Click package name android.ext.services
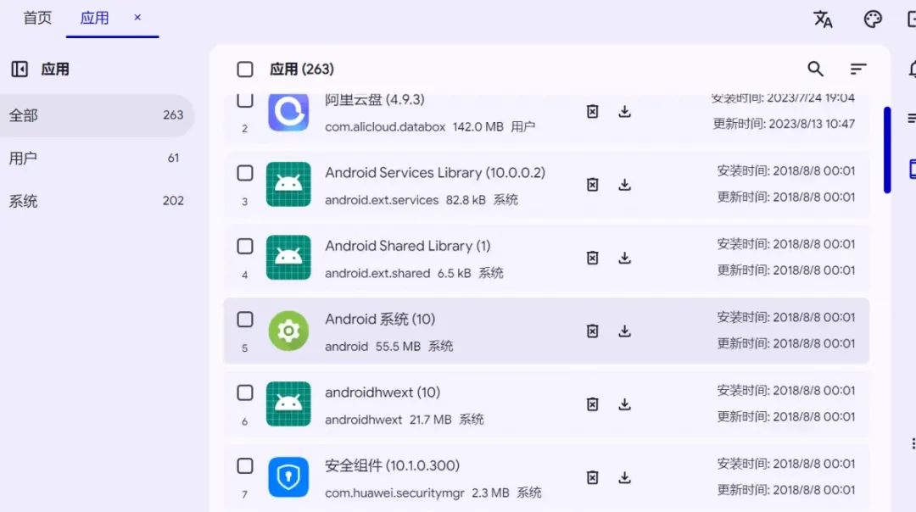The height and width of the screenshot is (512, 916). [382, 200]
